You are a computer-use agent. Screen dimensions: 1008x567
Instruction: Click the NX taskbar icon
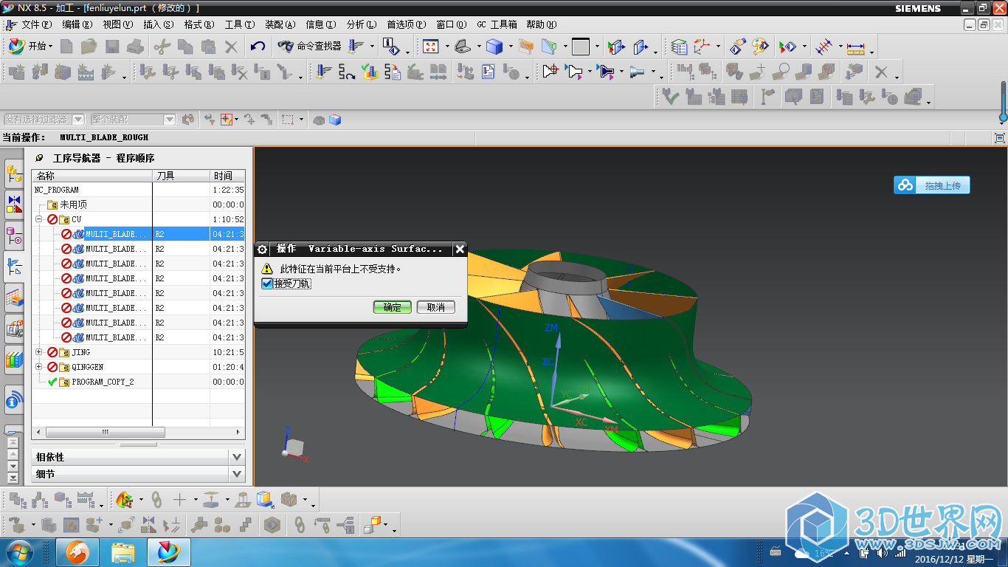(x=168, y=551)
